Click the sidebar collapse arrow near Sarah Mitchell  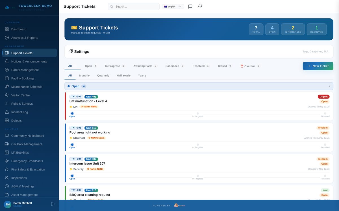click(x=53, y=203)
